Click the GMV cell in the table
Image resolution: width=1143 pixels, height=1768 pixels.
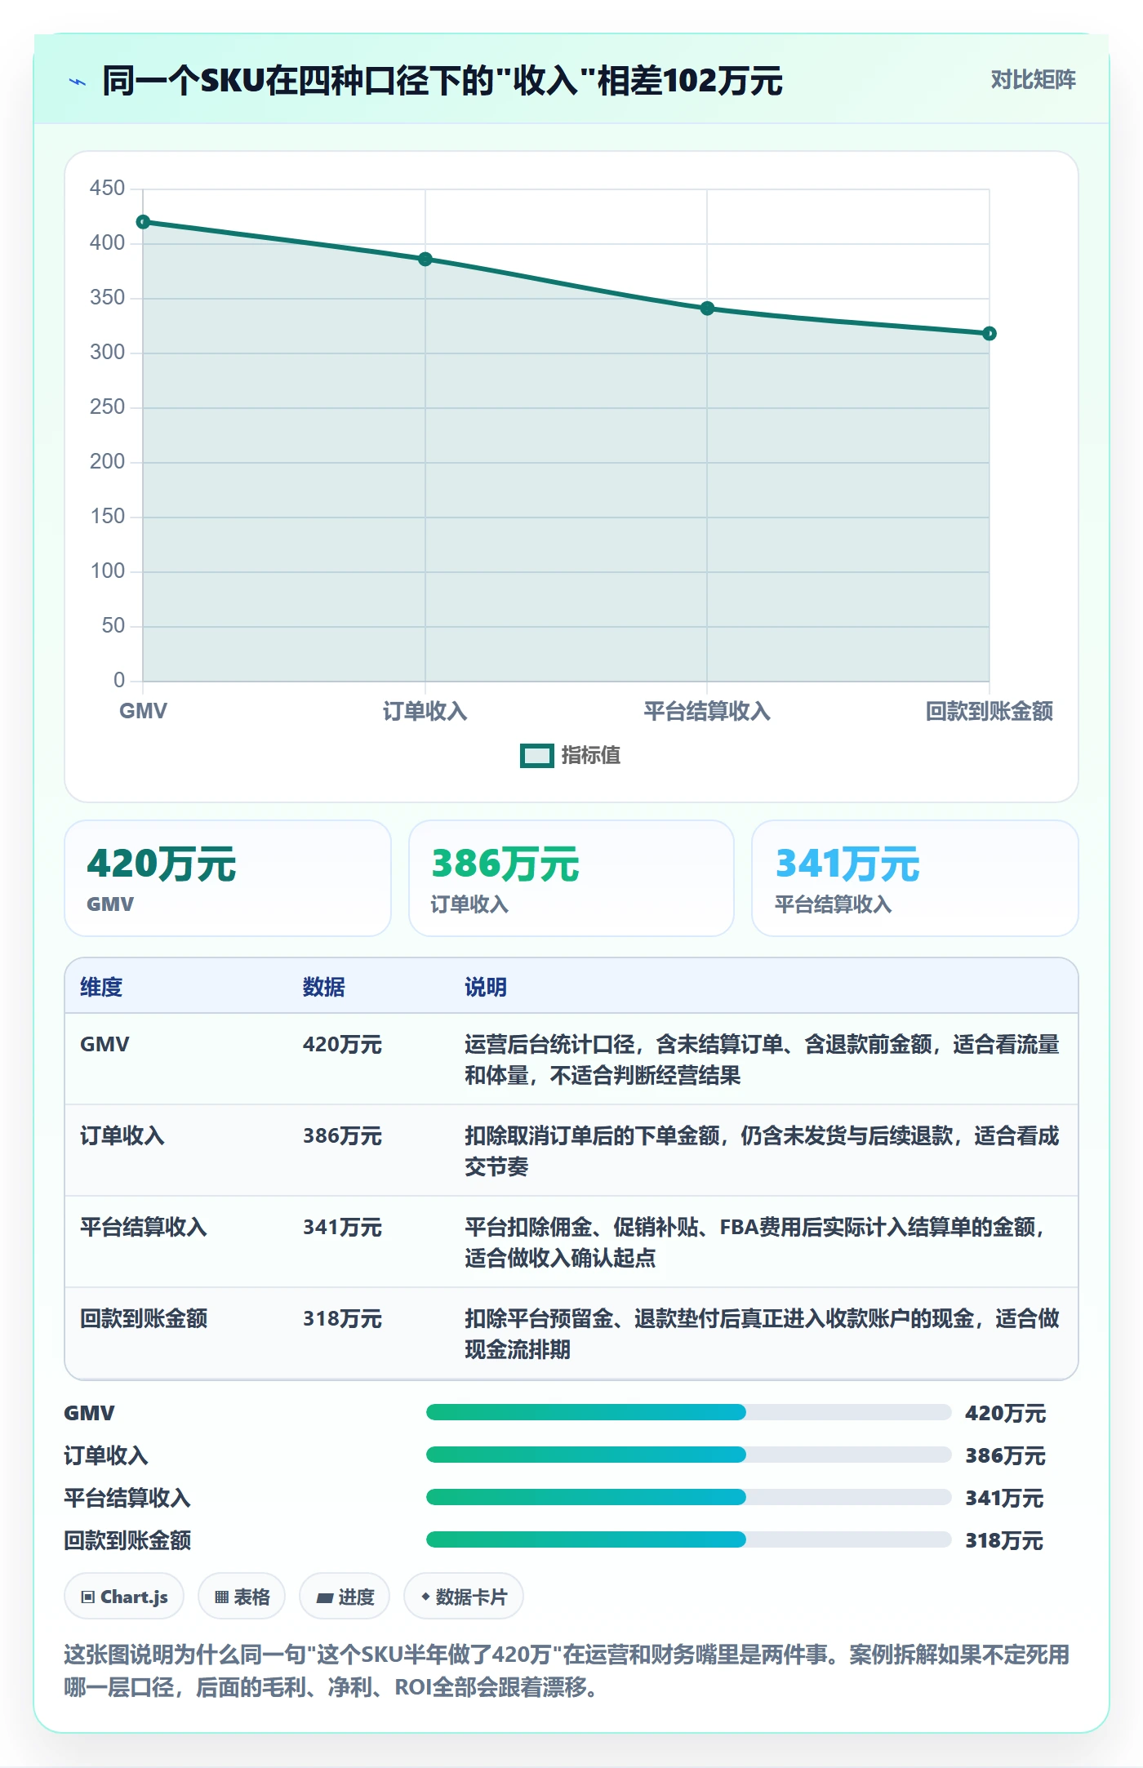[x=105, y=1044]
